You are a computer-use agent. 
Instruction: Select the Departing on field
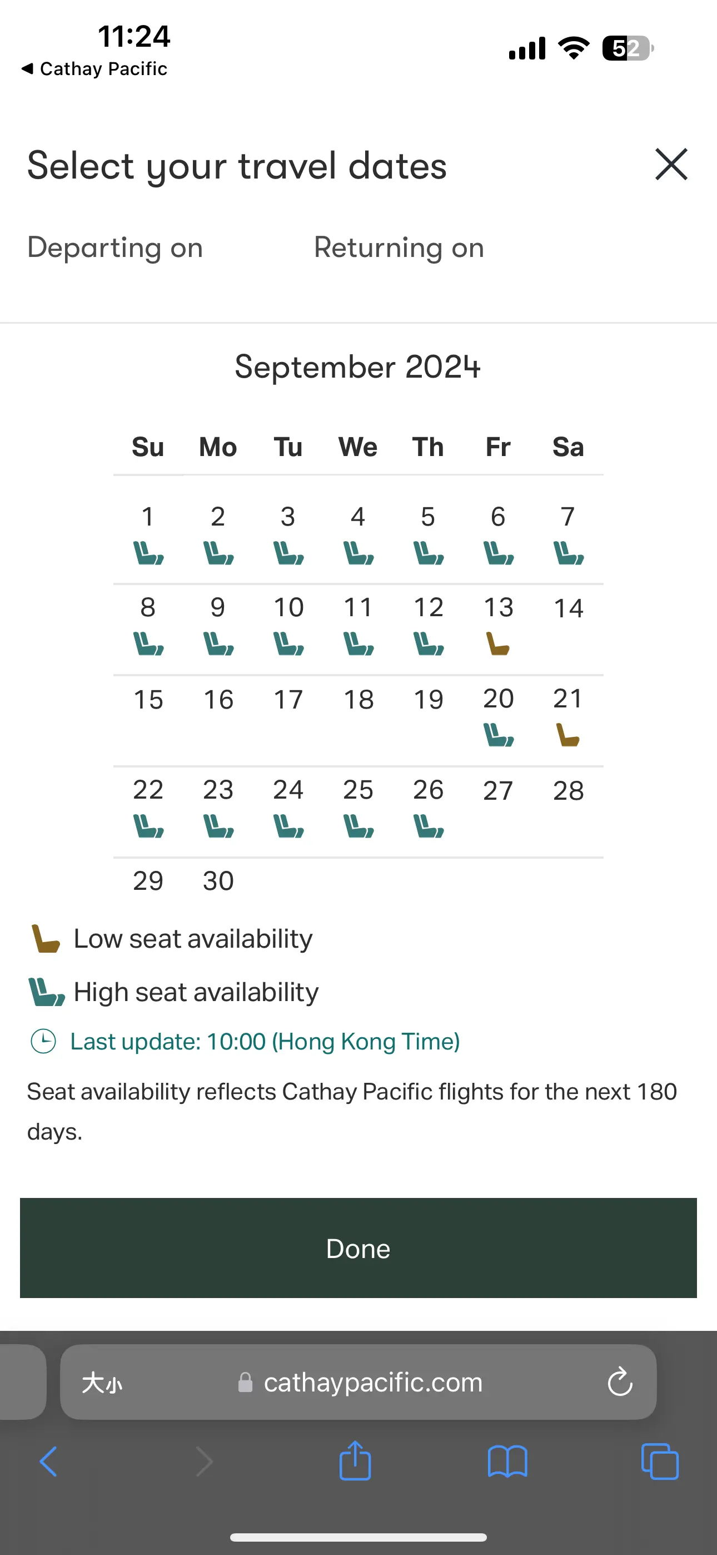coord(115,247)
